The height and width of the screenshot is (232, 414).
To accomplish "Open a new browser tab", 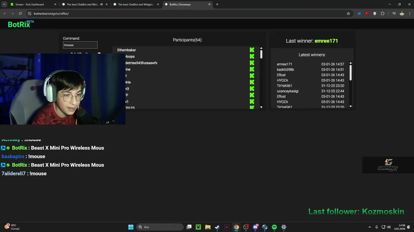I will click(x=217, y=5).
